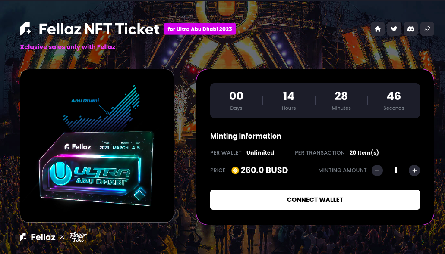Screen dimensions: 445x254
Task: Decrease the minting amount with minus button
Action: (x=377, y=170)
